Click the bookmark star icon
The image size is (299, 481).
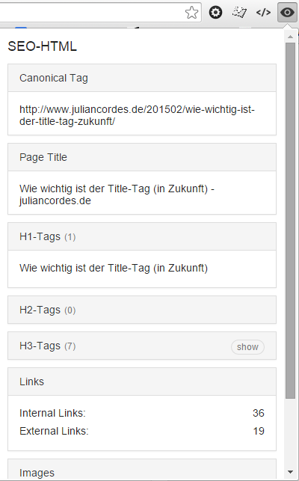(191, 13)
